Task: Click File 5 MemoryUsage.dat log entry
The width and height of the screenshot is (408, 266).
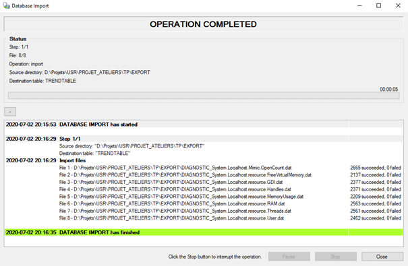Action: click(181, 197)
